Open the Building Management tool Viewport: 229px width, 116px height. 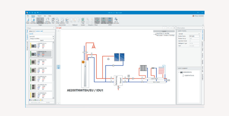click(x=48, y=21)
